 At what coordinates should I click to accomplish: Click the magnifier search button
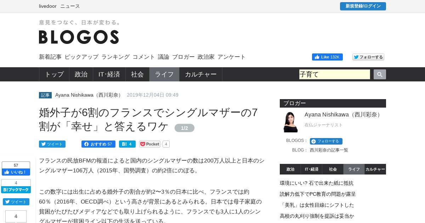(380, 74)
